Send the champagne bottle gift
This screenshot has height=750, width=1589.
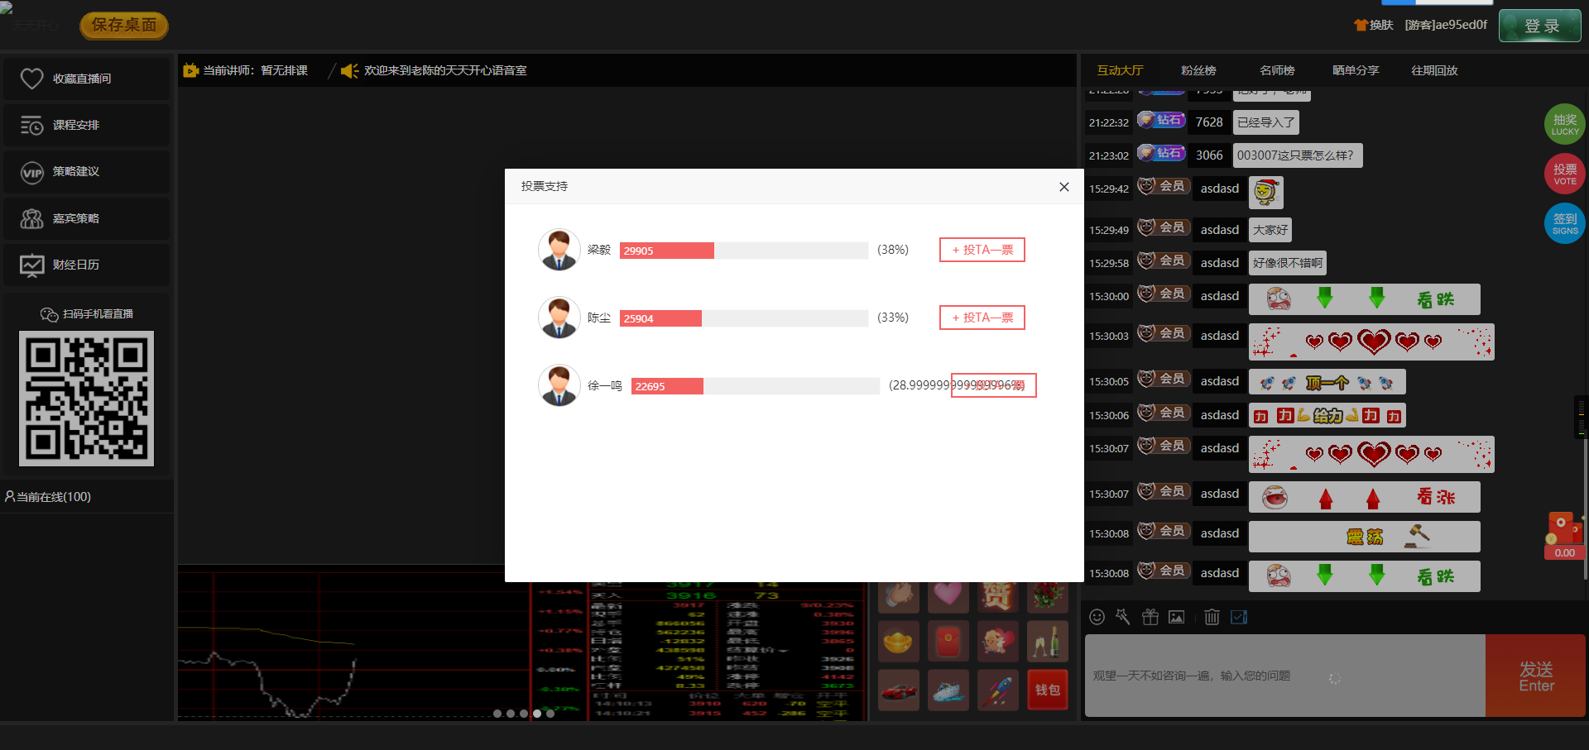(1047, 642)
